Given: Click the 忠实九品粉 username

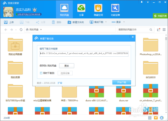Looking at the screenshot, I should pos(23,10).
